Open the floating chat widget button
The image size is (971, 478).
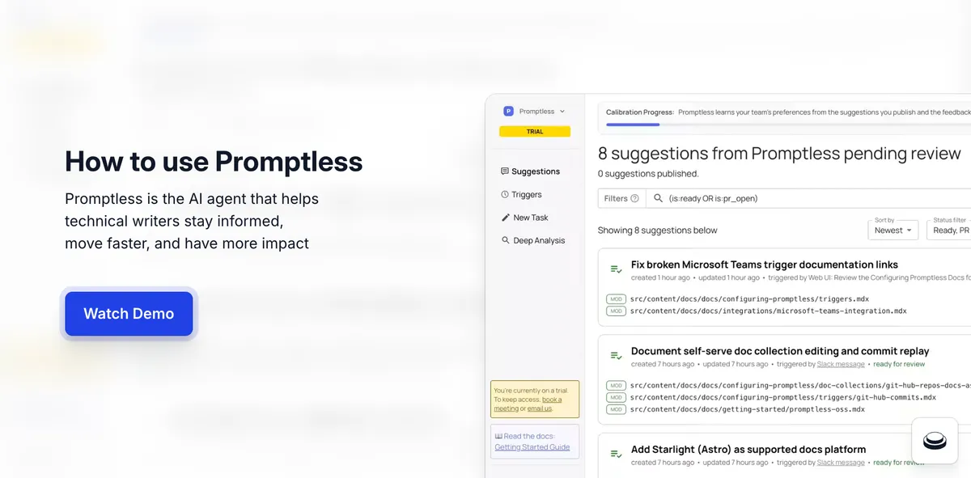(935, 441)
